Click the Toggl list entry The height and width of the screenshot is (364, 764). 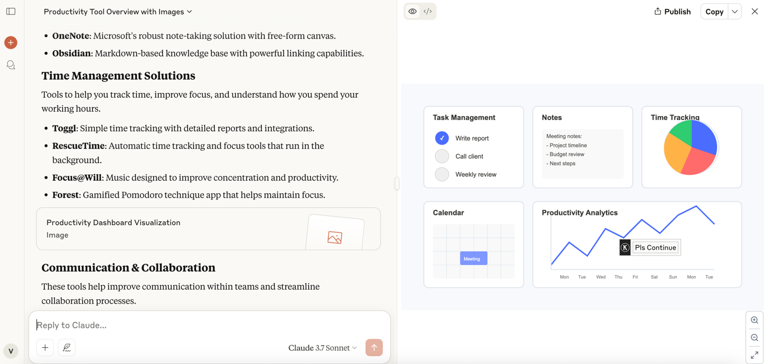tap(183, 128)
